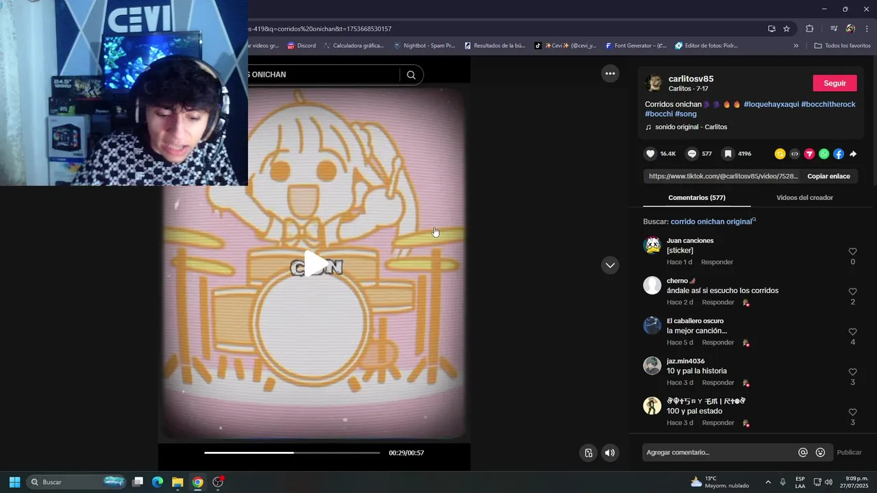Click Copiar enlace button

coord(828,176)
